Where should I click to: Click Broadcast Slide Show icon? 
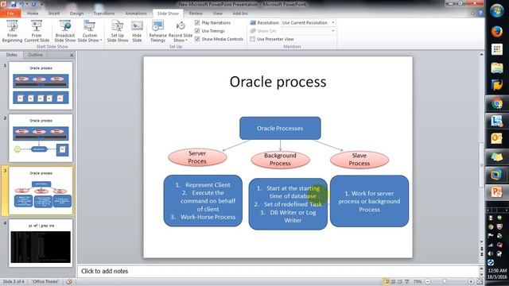coord(65,31)
